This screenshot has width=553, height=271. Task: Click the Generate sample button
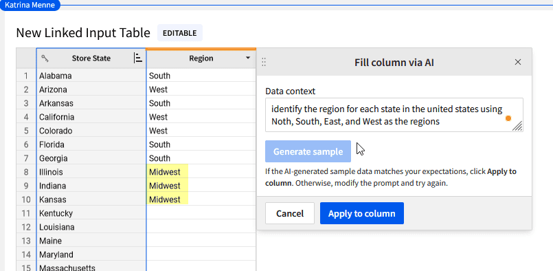coord(308,151)
